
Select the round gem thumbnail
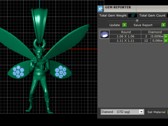pyautogui.click(x=105, y=34)
